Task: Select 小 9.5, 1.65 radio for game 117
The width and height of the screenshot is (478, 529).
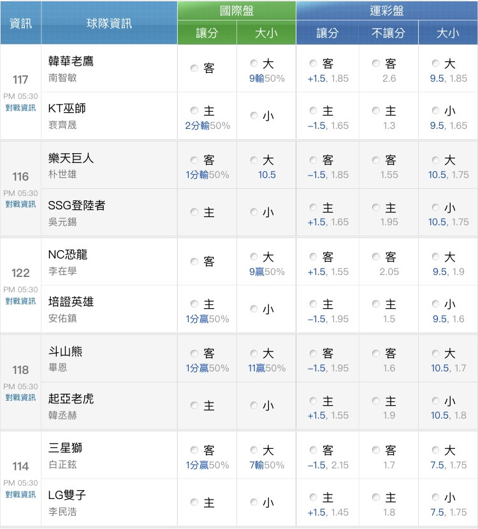Action: [435, 110]
